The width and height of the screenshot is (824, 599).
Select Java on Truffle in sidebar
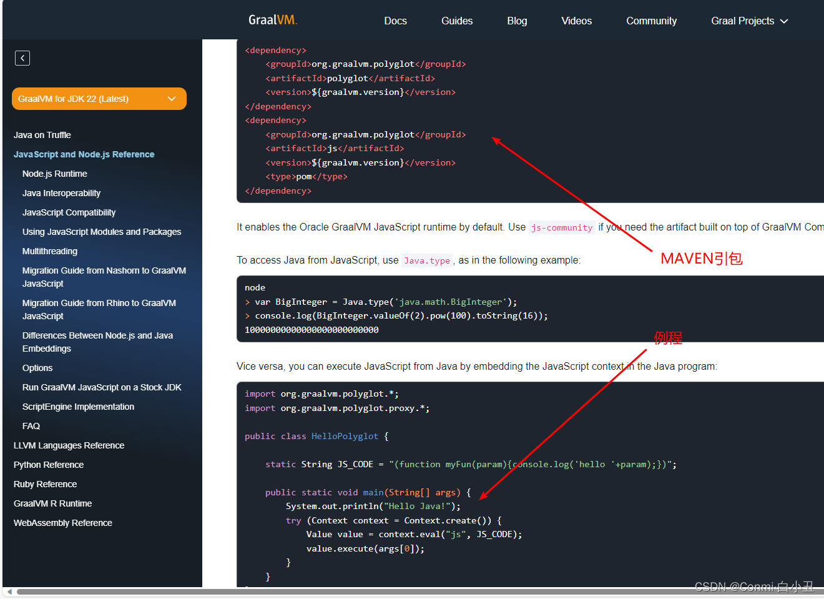(x=42, y=135)
